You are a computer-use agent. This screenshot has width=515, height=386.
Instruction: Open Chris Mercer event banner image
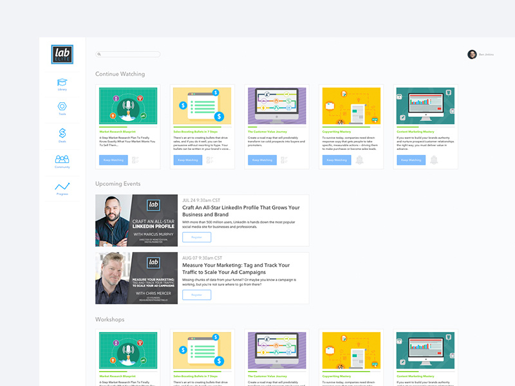(136, 278)
